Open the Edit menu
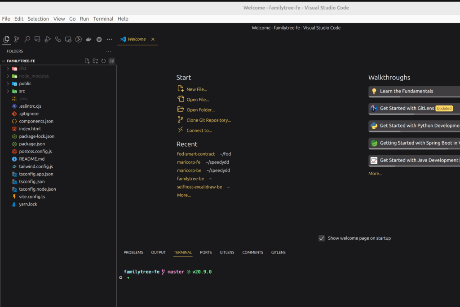This screenshot has width=460, height=307. pyautogui.click(x=19, y=19)
